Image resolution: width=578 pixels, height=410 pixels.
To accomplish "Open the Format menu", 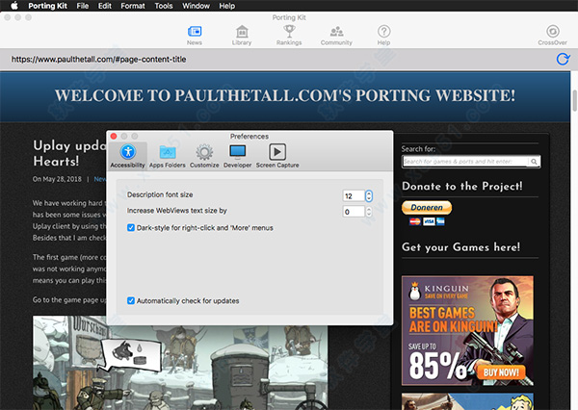I will pos(133,6).
